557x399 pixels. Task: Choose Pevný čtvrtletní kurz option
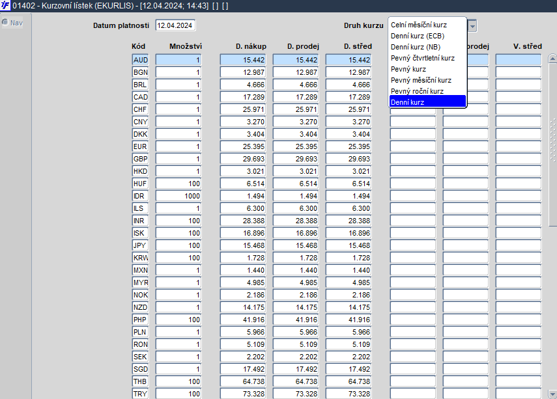428,58
